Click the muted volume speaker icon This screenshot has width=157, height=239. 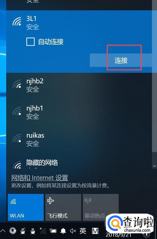(x=73, y=231)
